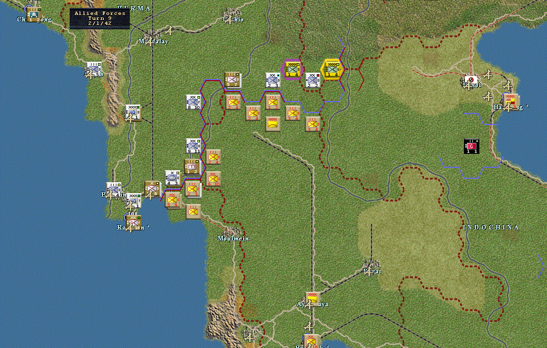Select the gold-hexed yellow army unit 1-4
Screen dimensions: 547x348
coord(332,70)
